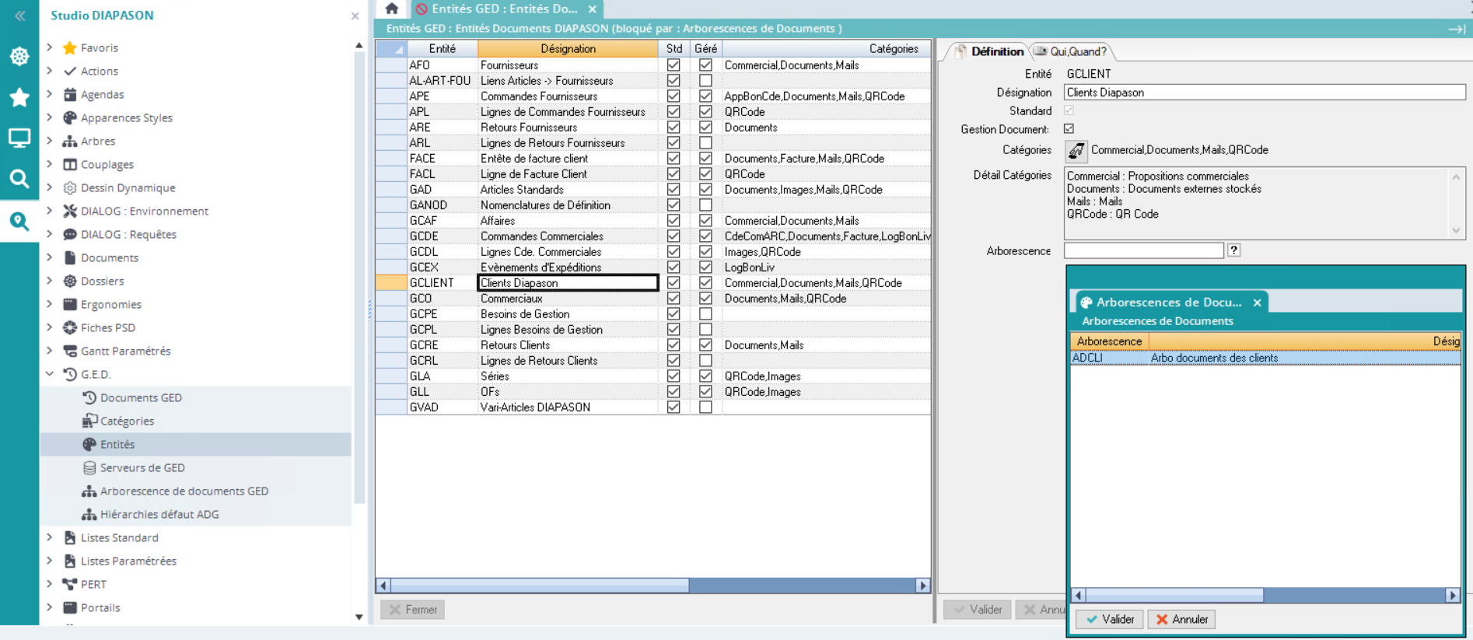This screenshot has height=640, width=1473.
Task: Toggle Géré checkbox for AL-ART-FOU row
Action: click(x=705, y=81)
